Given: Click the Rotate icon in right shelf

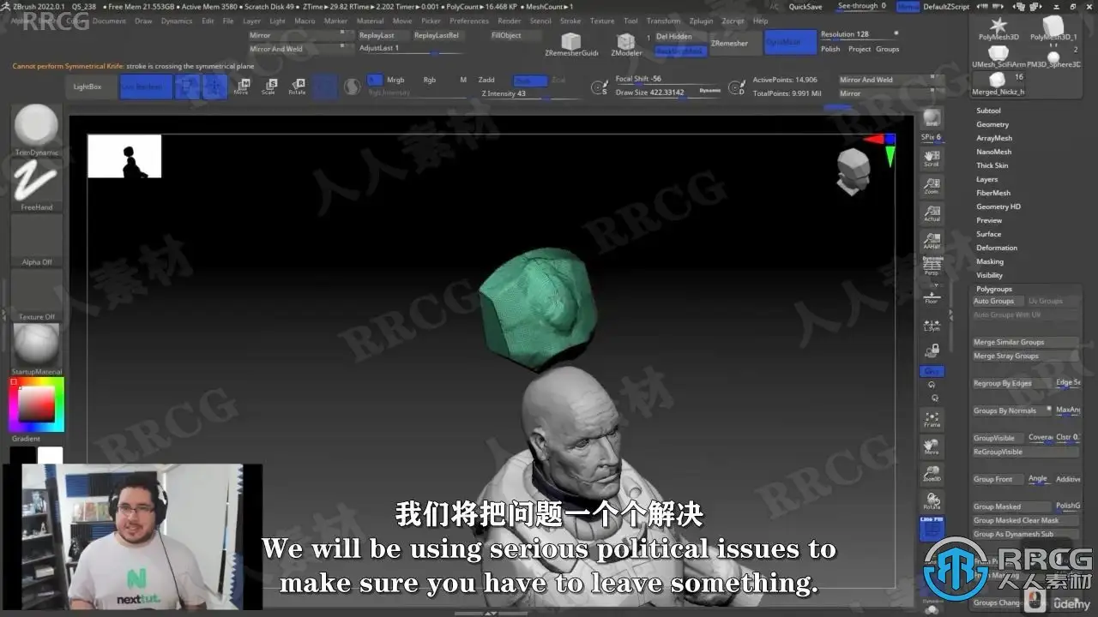Looking at the screenshot, I should tap(932, 501).
